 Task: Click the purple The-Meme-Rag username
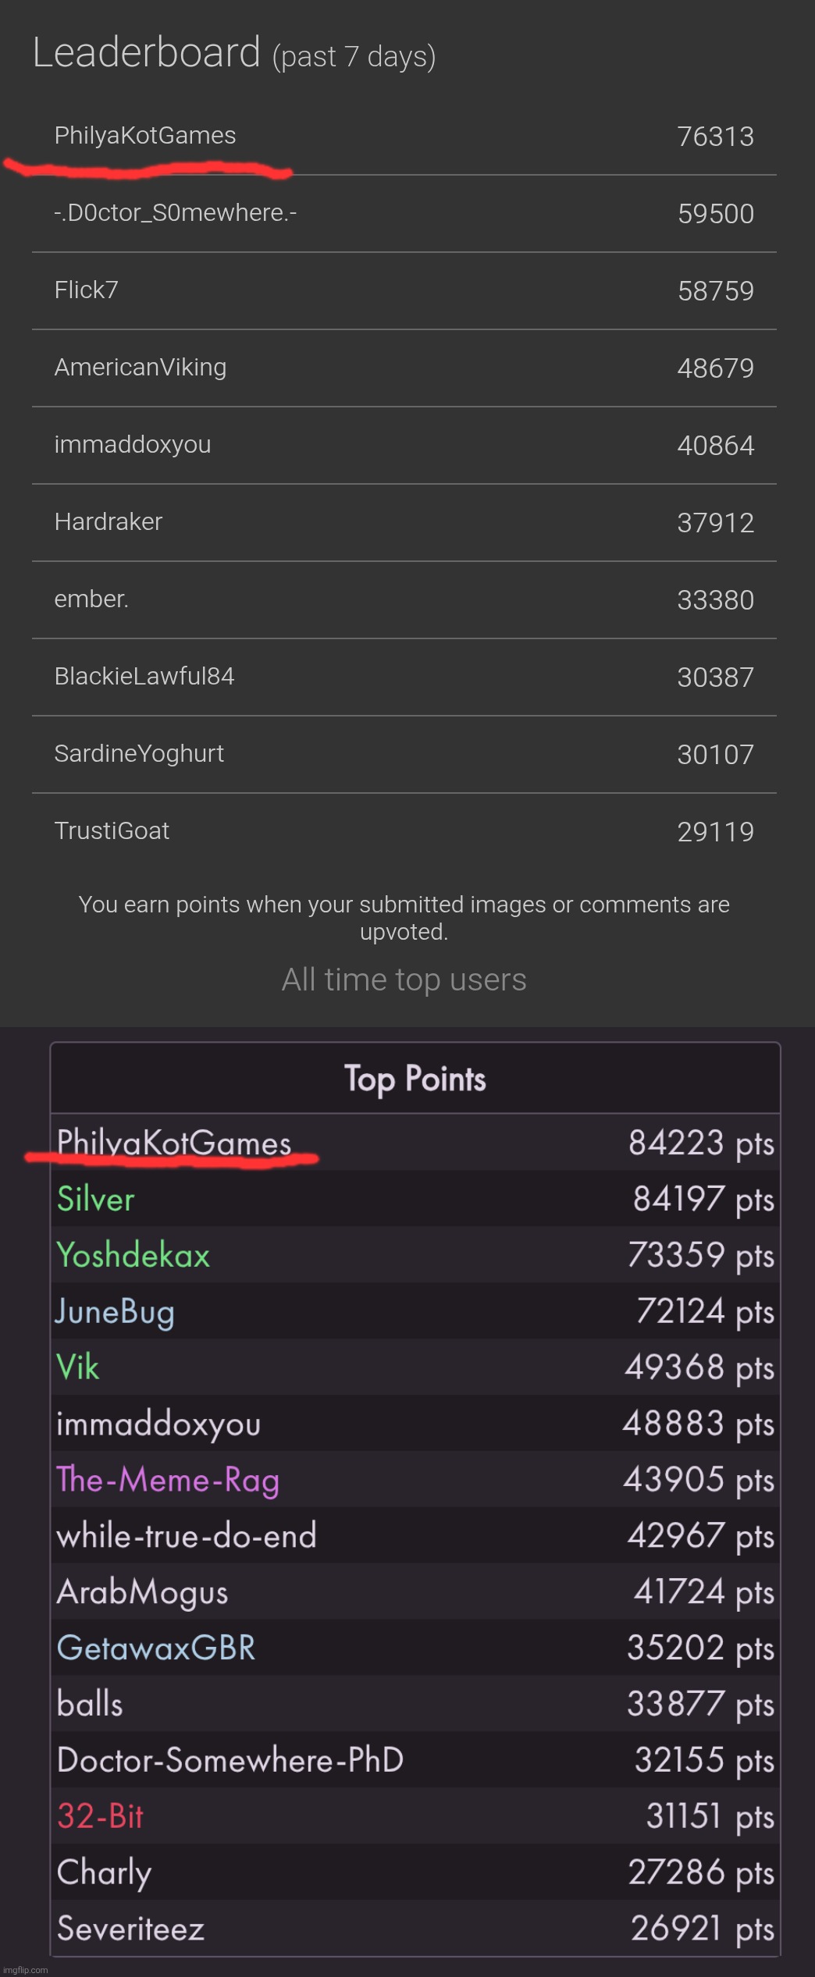click(168, 1480)
